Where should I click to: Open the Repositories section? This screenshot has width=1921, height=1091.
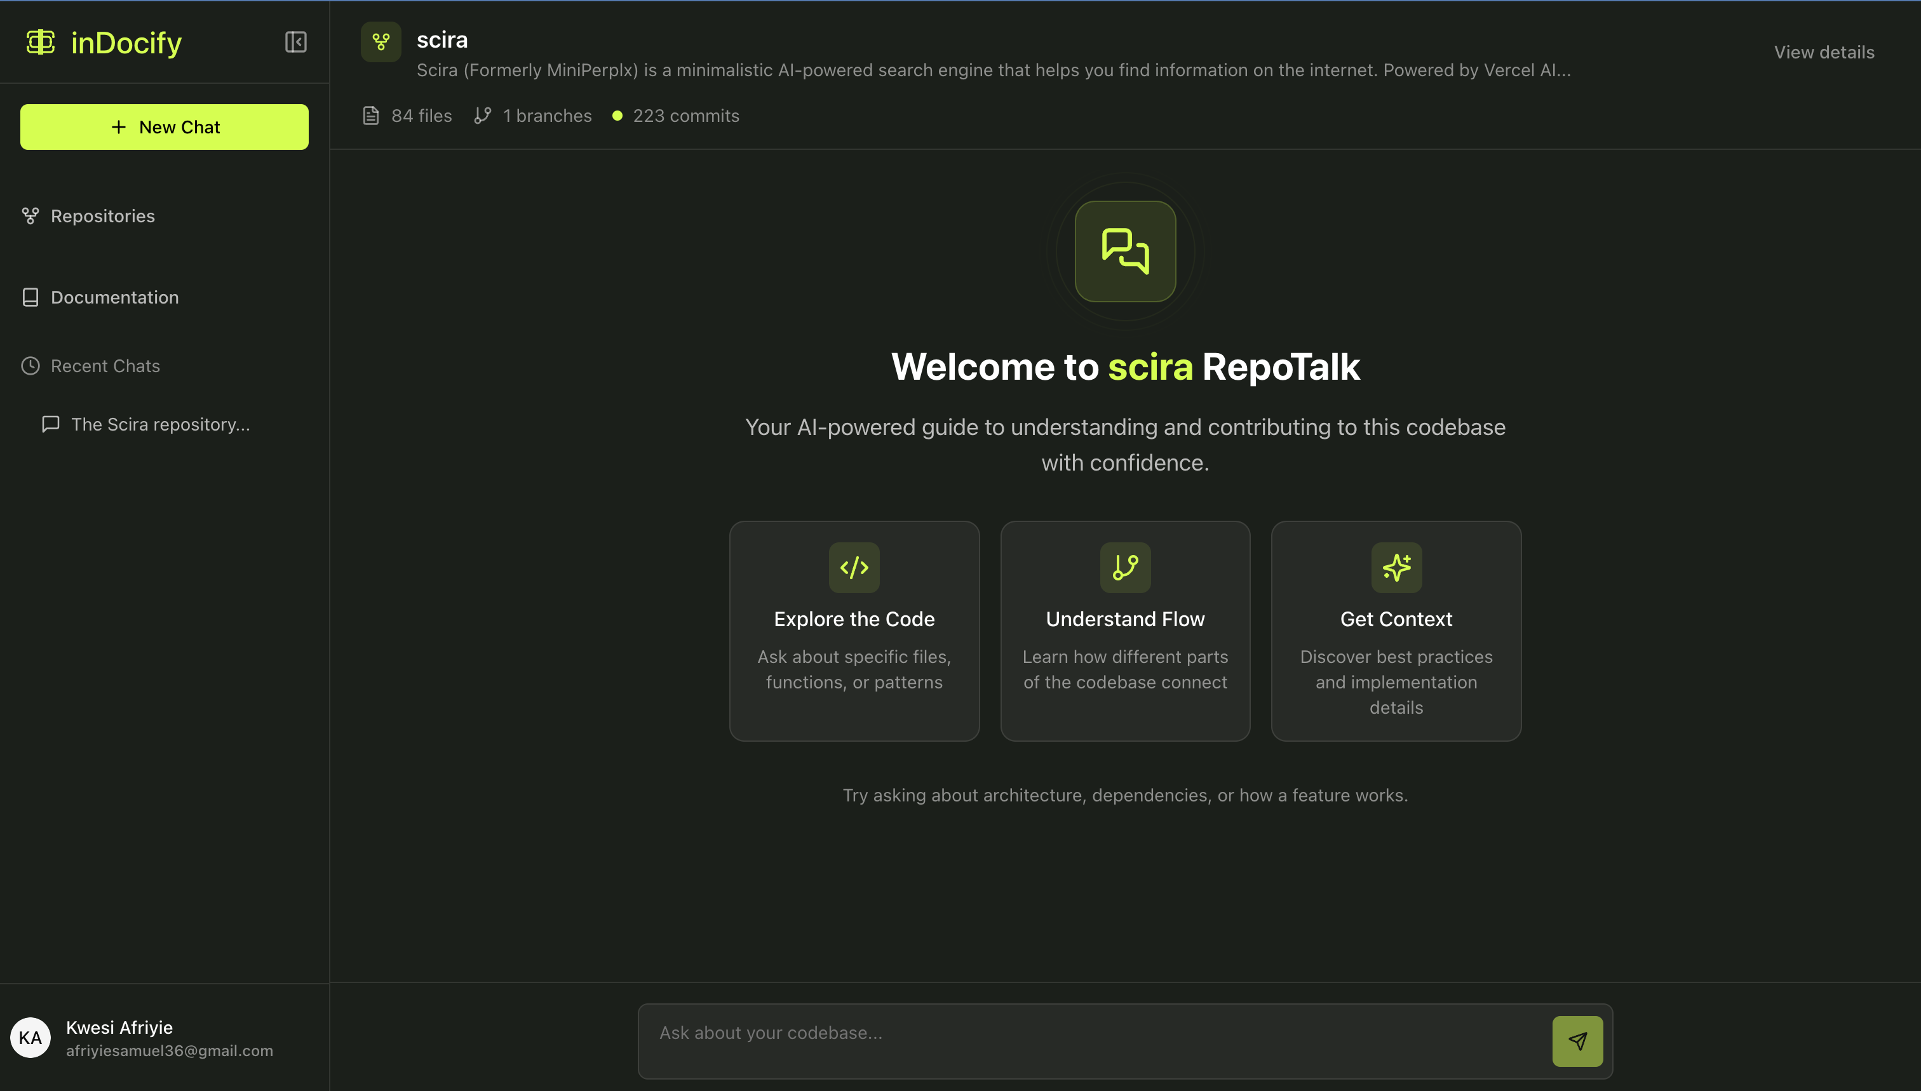pyautogui.click(x=103, y=216)
